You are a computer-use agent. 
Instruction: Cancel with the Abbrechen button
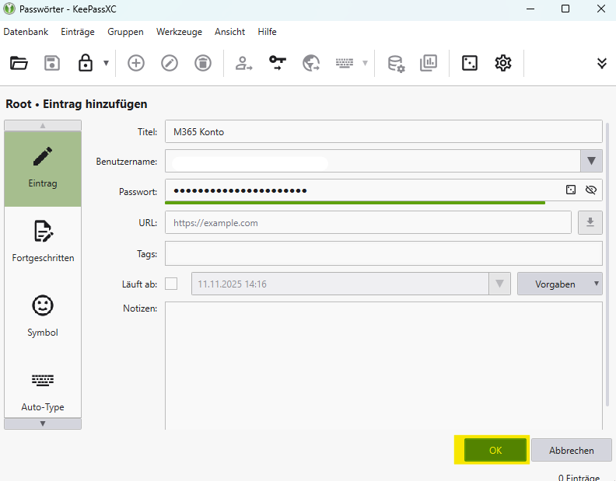[572, 450]
